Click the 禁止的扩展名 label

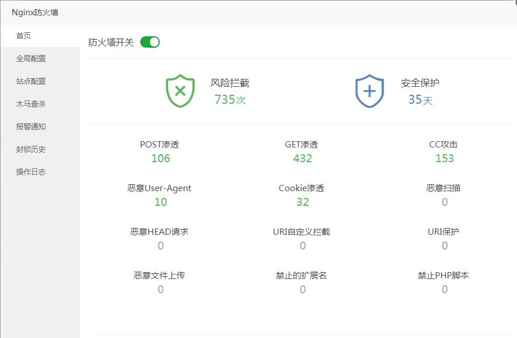click(x=301, y=275)
